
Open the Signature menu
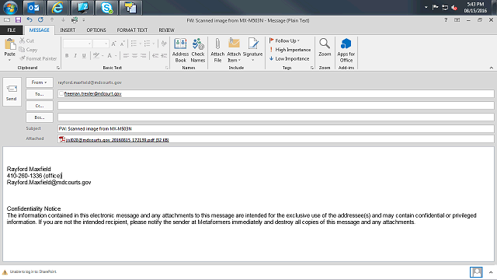point(252,50)
